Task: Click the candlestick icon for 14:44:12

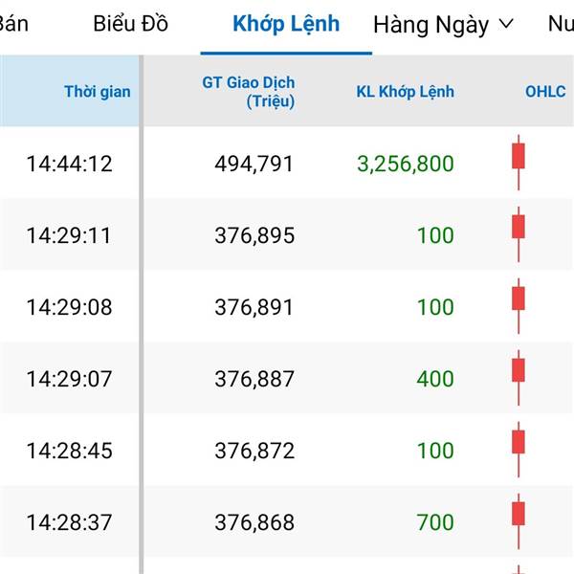Action: click(x=519, y=163)
